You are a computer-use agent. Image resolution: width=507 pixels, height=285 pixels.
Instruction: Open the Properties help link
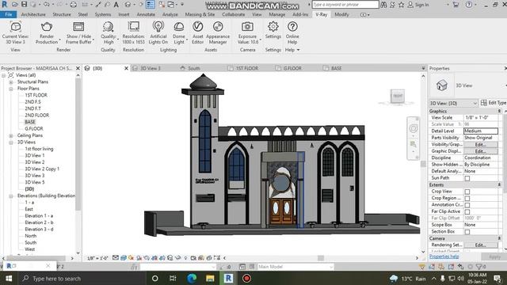pyautogui.click(x=444, y=256)
